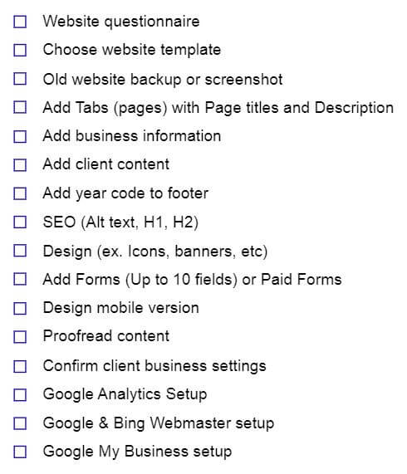Mark Old website backup or screenshot done
Viewport: 407px width, 474px height.
click(20, 79)
